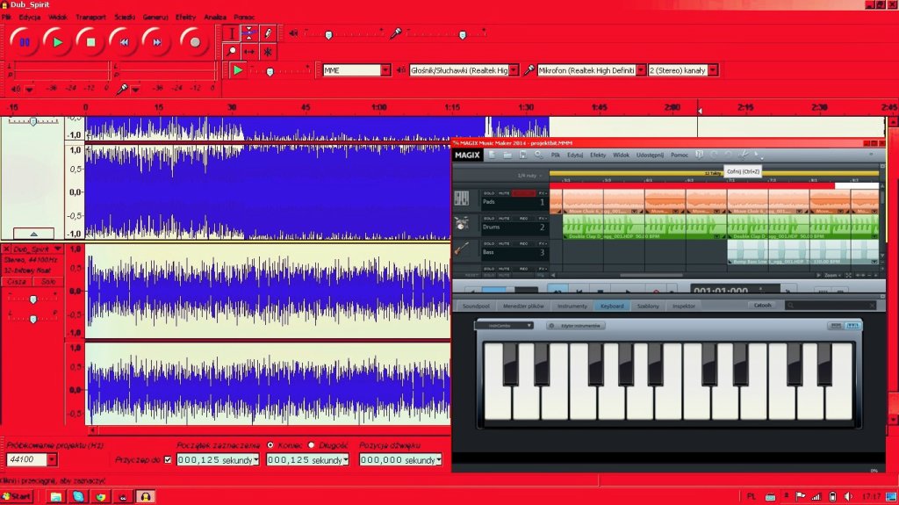
Task: Open Audacity's Generuj menu
Action: [x=155, y=18]
